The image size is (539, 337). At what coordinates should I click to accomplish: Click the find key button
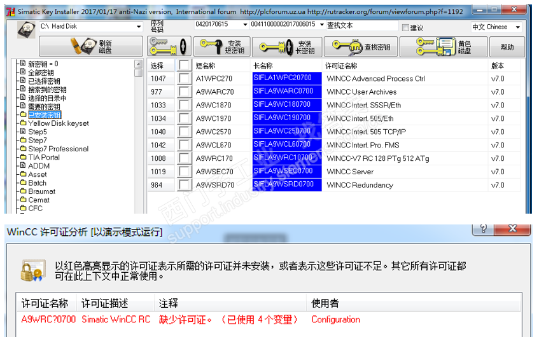tap(361, 46)
